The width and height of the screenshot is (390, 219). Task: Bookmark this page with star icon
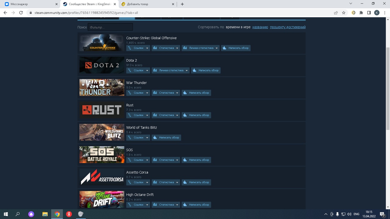344,13
